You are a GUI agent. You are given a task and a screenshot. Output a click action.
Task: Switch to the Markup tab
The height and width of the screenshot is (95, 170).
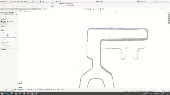[25, 9]
